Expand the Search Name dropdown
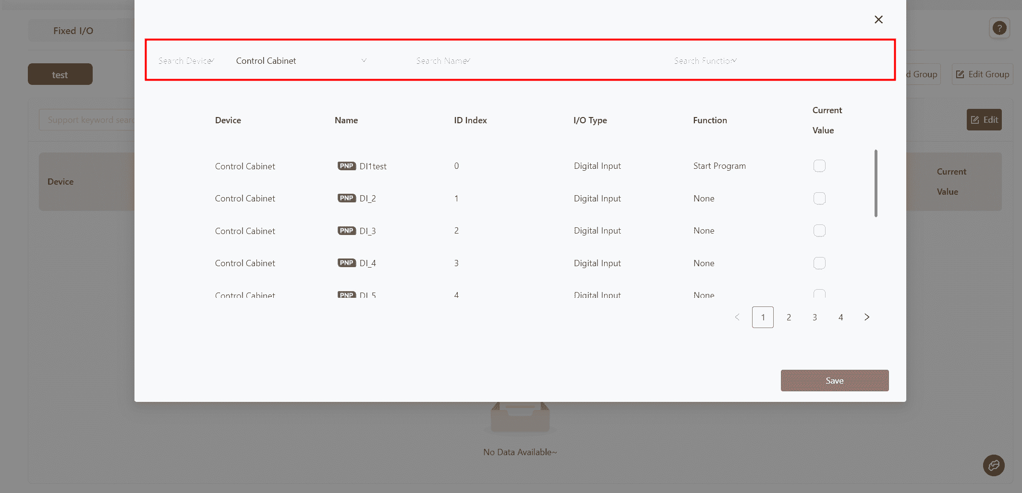This screenshot has height=493, width=1022. [443, 61]
